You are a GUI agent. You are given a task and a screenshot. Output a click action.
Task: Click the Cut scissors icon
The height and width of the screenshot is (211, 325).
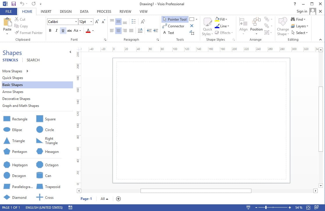(x=17, y=19)
